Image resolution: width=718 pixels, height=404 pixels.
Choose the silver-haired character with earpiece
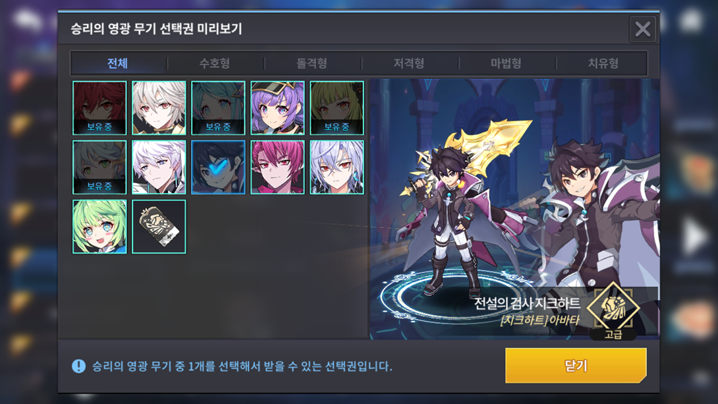(x=337, y=167)
